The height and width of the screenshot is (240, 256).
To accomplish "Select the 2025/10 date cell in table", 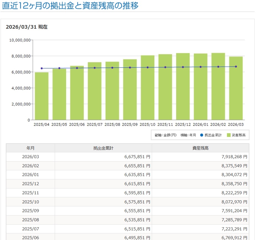I will click(30, 202).
